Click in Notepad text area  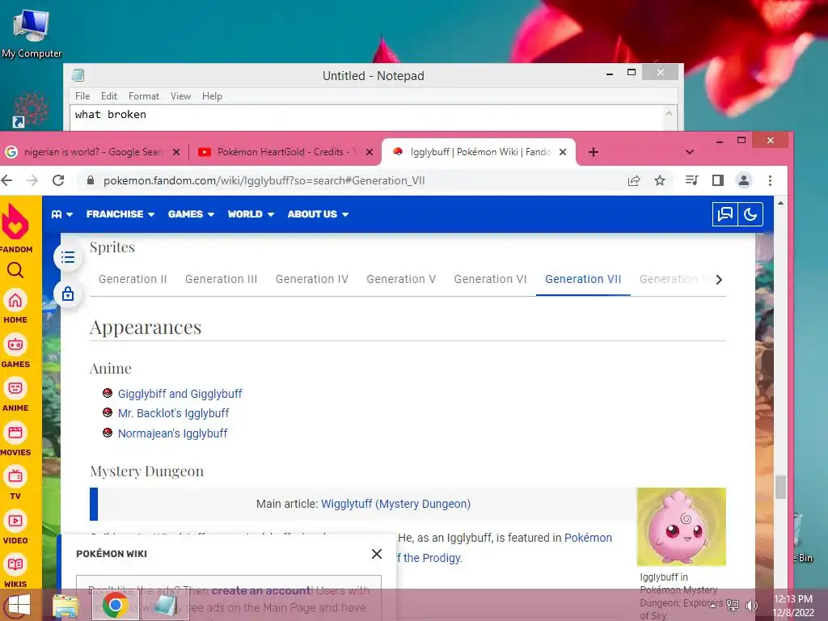pos(367,118)
